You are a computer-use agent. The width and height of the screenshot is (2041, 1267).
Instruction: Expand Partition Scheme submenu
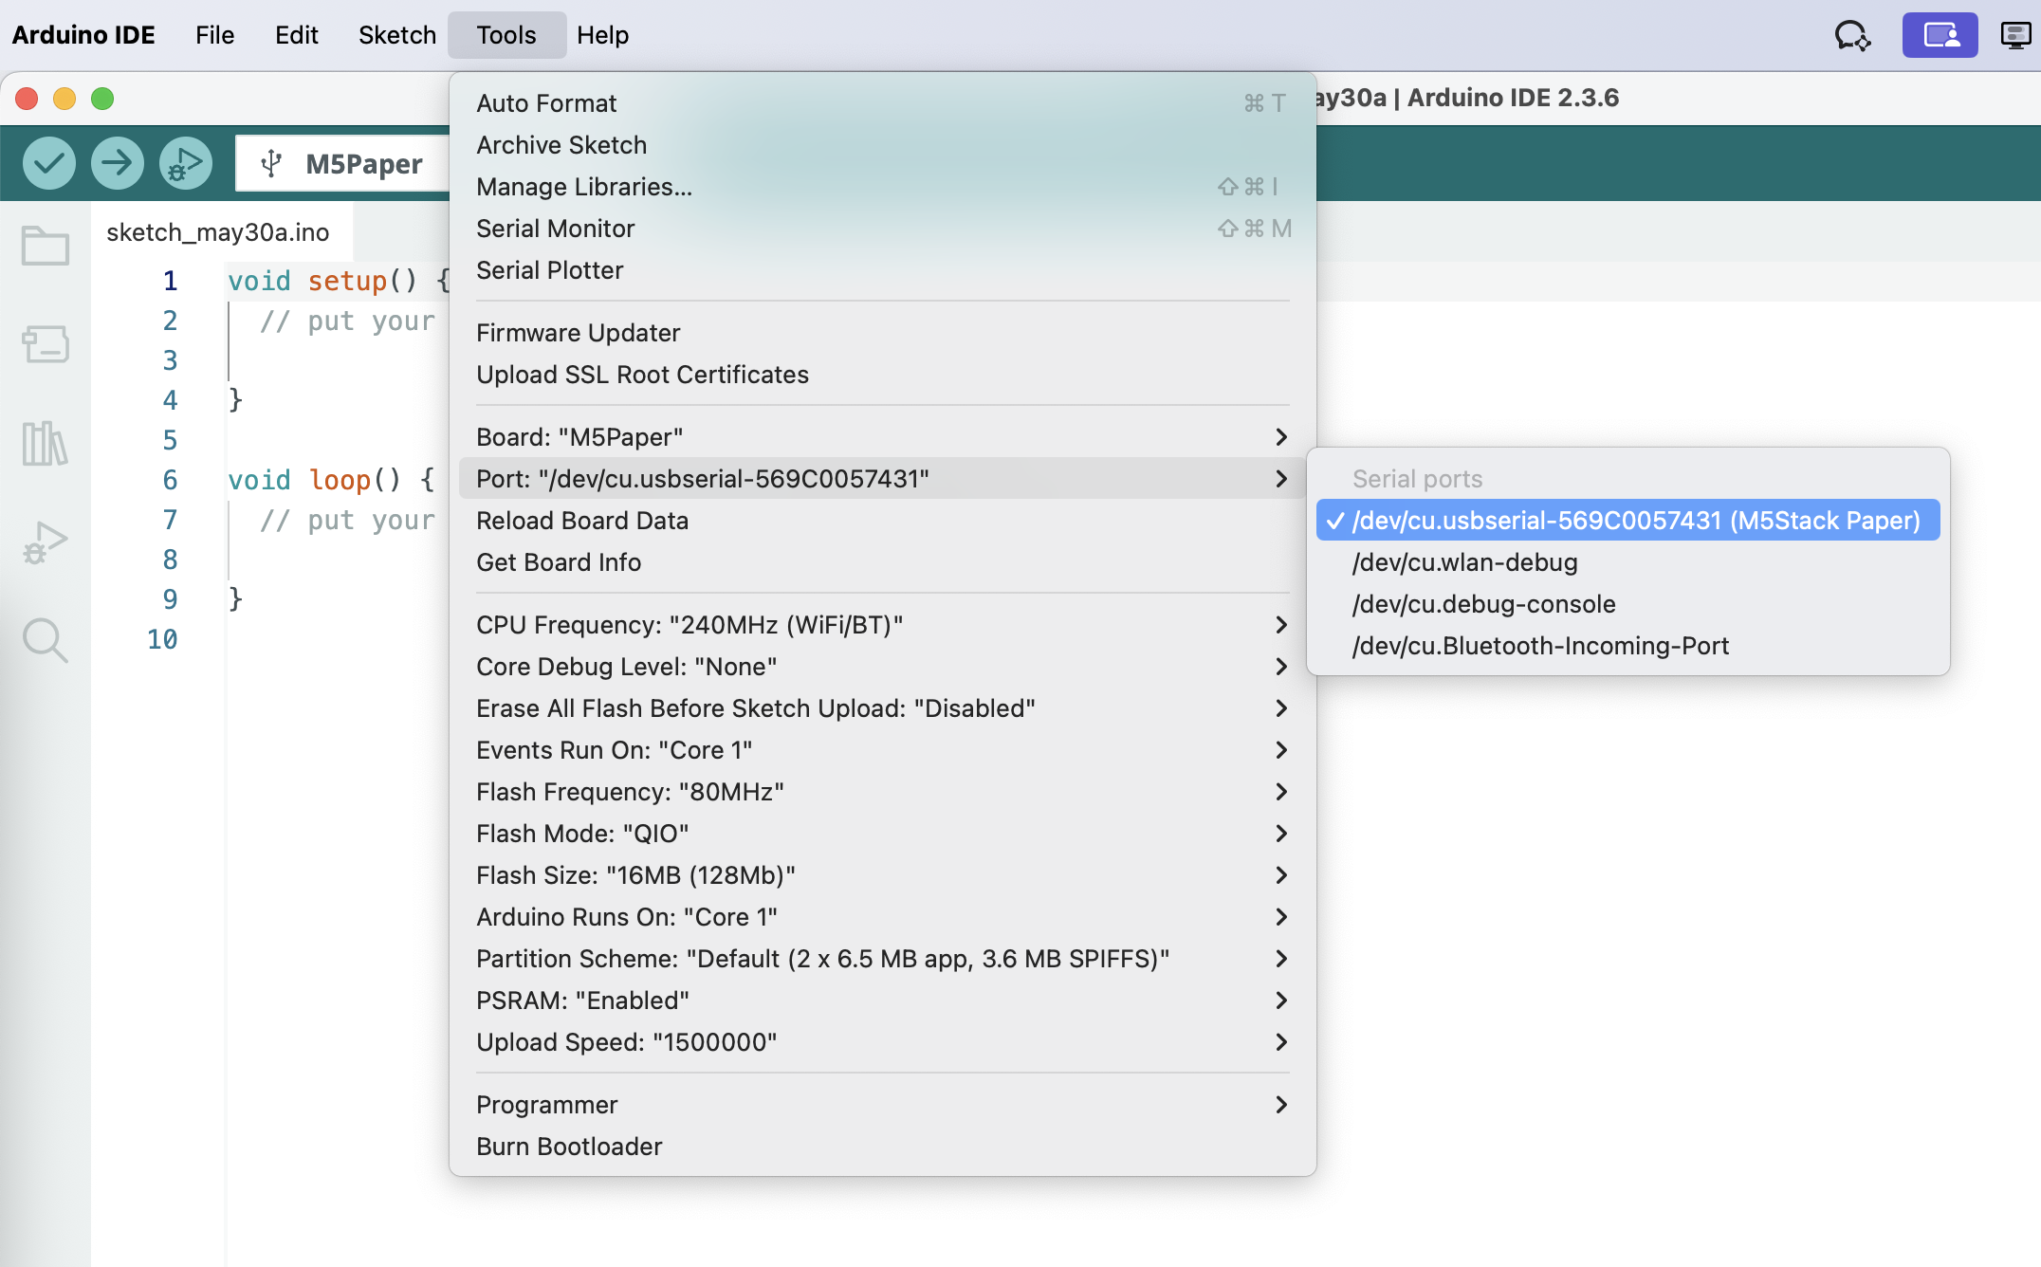(882, 958)
